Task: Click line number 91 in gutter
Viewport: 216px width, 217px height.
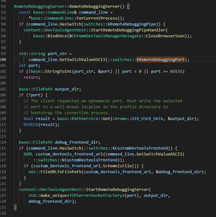Action: click(x=3, y=7)
